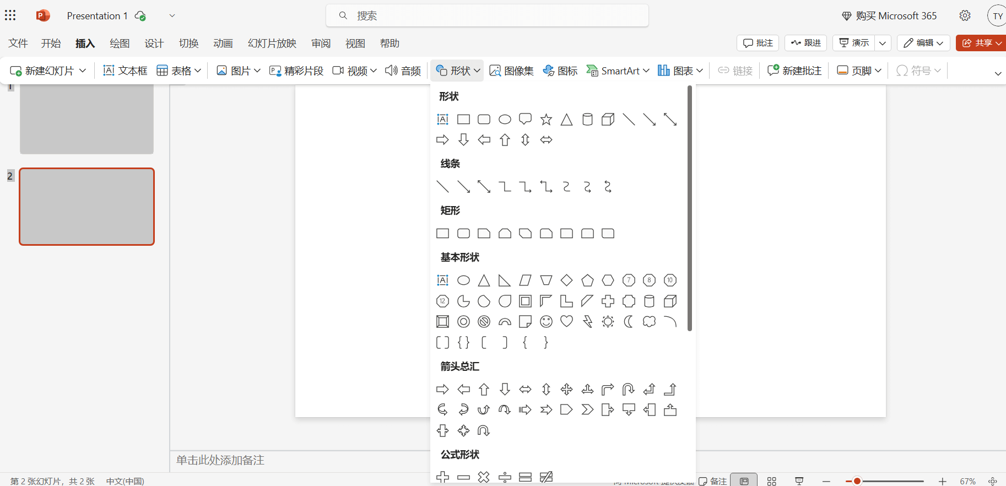Switch to slide sorter view
The width and height of the screenshot is (1006, 486).
pos(771,481)
